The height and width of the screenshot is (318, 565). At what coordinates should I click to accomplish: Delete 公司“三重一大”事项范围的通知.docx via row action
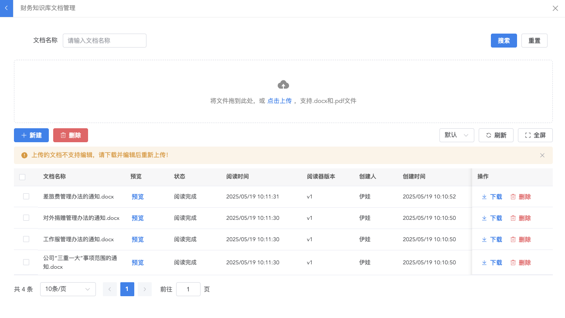click(521, 263)
